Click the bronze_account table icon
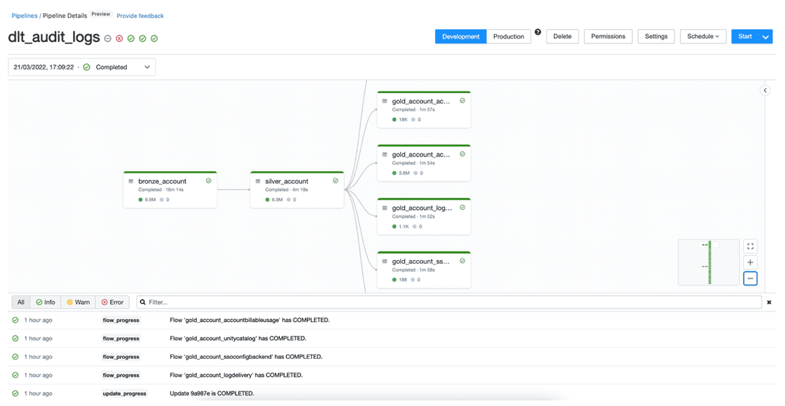 pyautogui.click(x=131, y=181)
